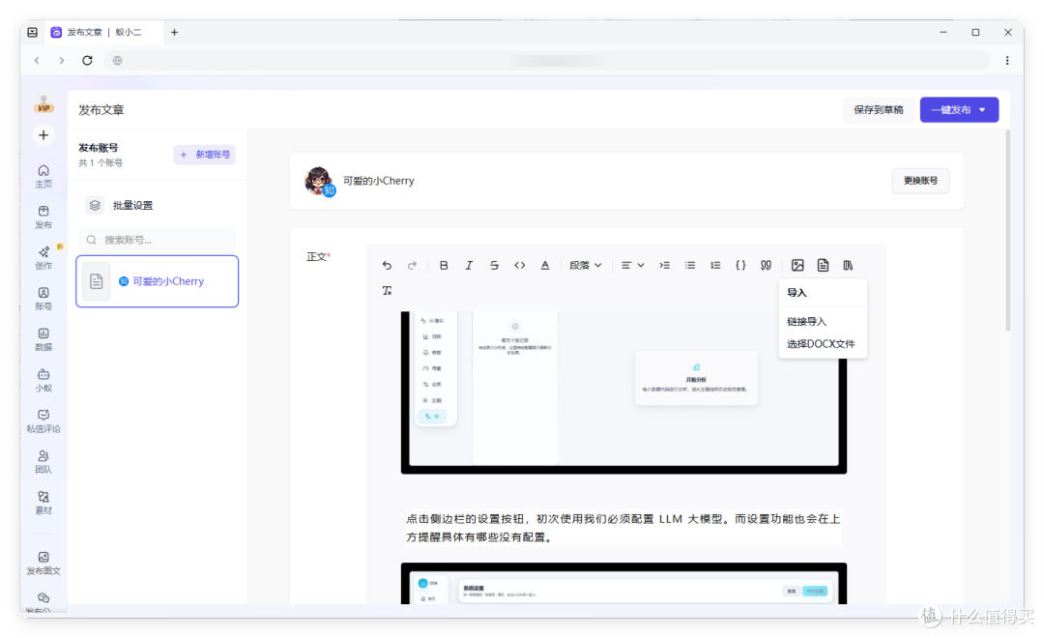Open 账号 in the sidebar
The height and width of the screenshot is (638, 1044).
[x=43, y=299]
